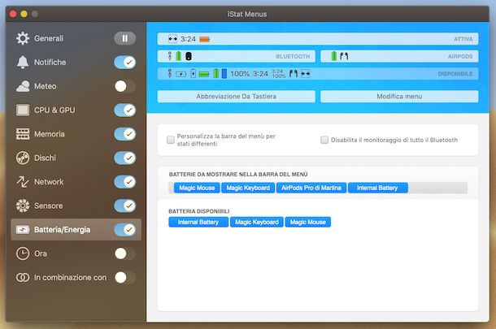Select the AirPods Pro di Martina token
The height and width of the screenshot is (329, 496).
(311, 188)
